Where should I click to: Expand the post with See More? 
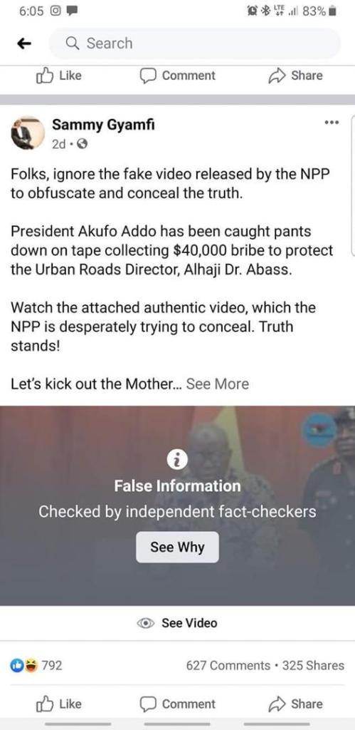[x=218, y=384]
